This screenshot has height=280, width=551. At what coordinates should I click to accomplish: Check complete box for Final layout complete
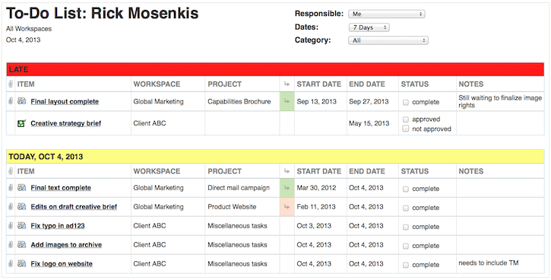406,103
